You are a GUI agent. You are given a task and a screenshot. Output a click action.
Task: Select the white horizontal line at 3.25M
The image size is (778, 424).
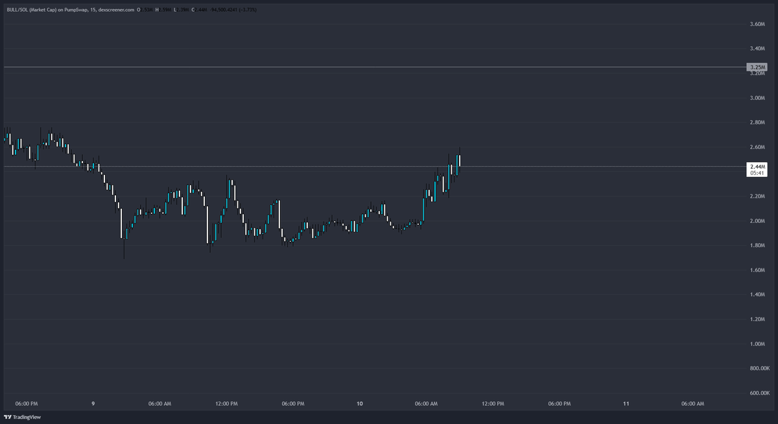(x=389, y=67)
